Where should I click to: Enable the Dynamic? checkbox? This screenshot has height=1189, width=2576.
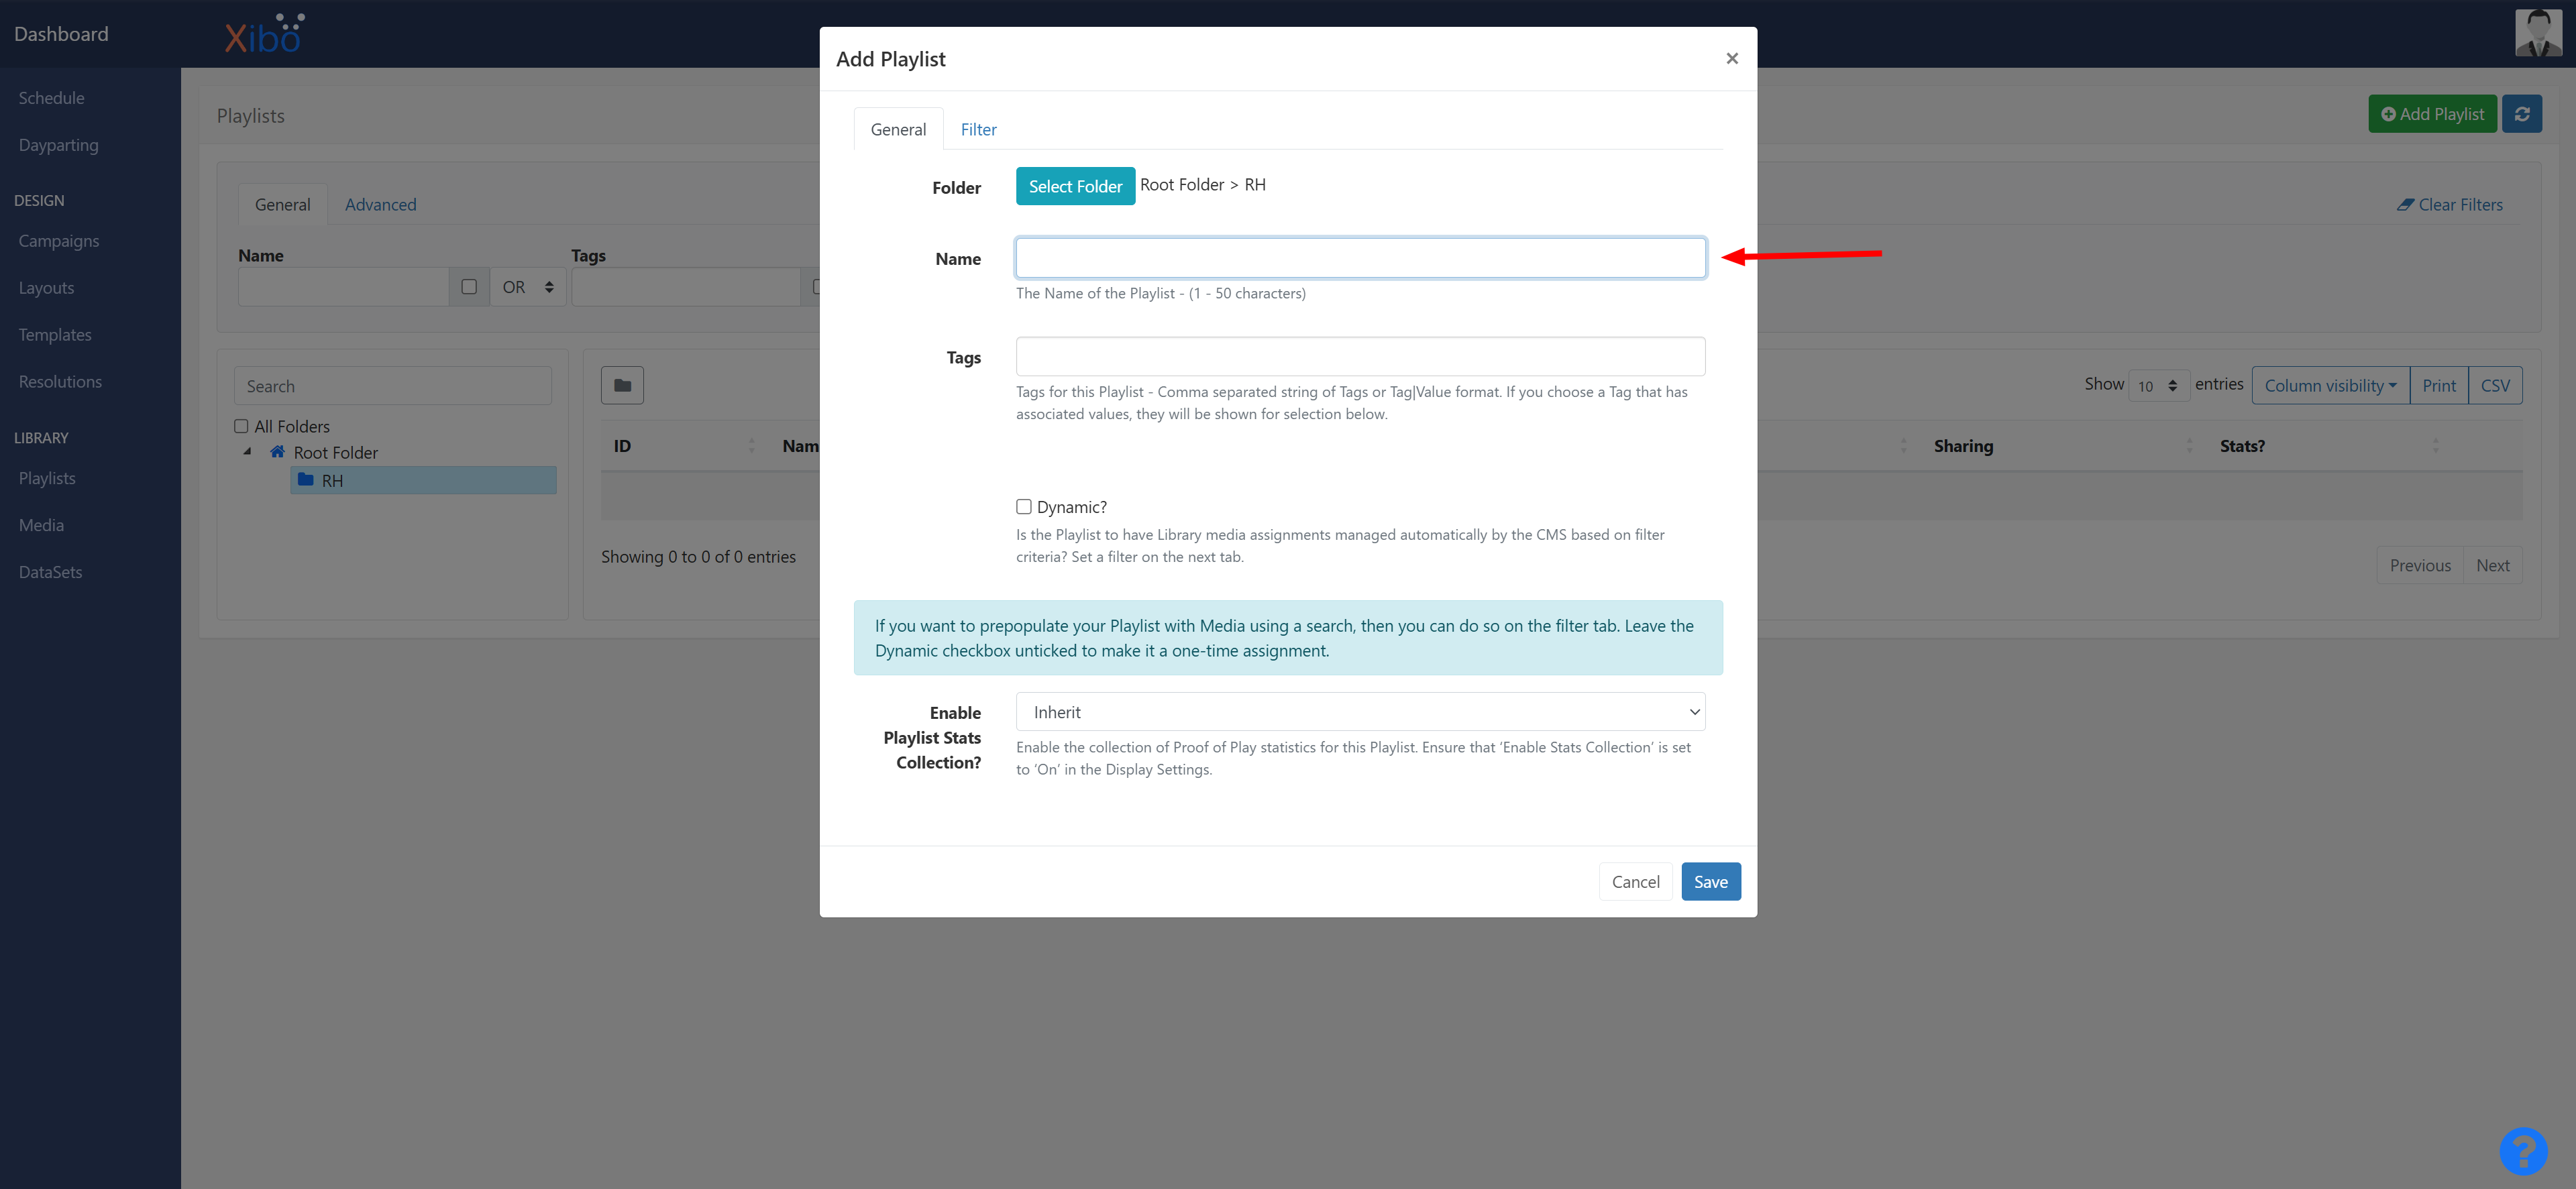pyautogui.click(x=1024, y=507)
